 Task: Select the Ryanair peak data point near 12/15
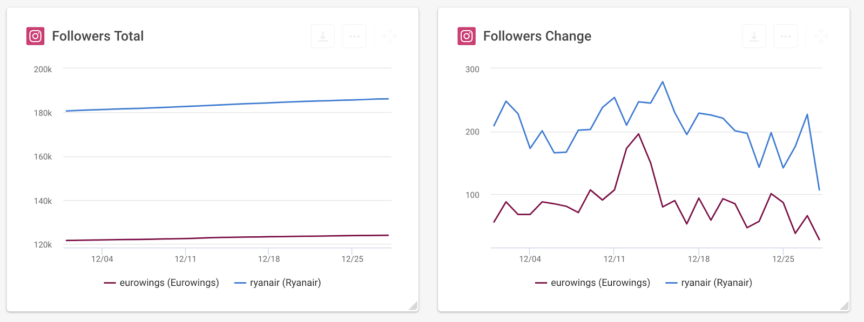click(663, 81)
